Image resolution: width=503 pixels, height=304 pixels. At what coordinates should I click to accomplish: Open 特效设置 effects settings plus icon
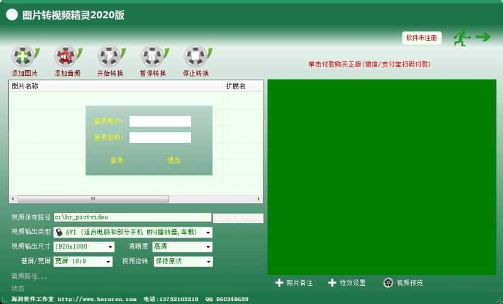point(332,283)
